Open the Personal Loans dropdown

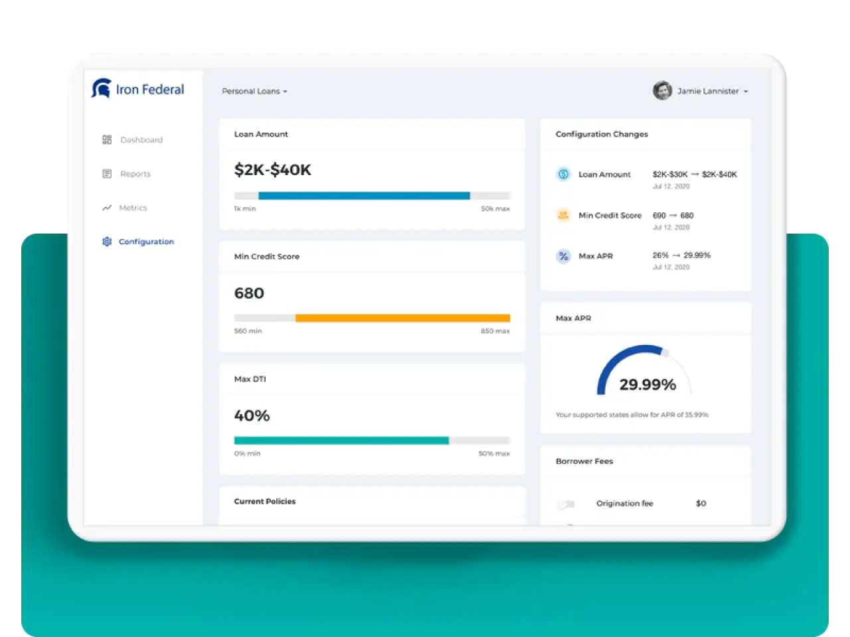point(254,92)
